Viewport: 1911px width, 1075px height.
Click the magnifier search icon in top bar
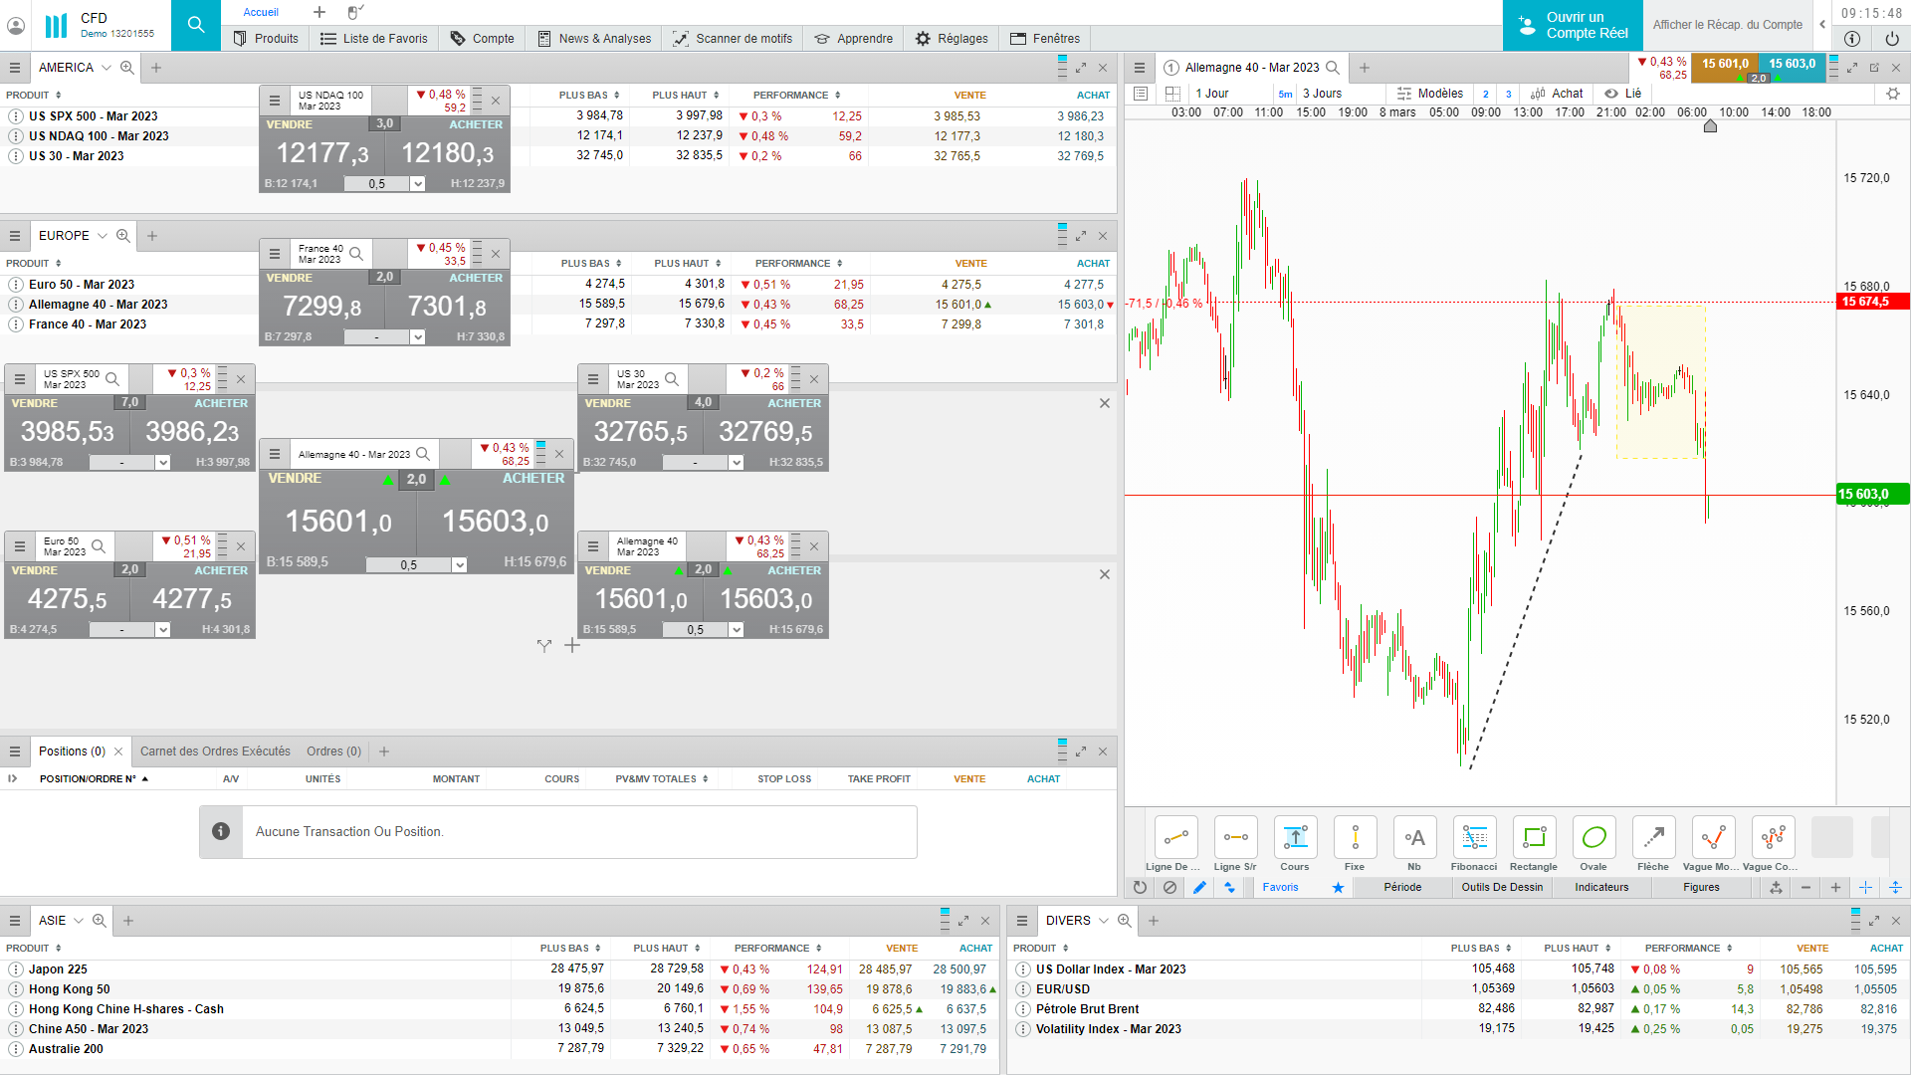pyautogui.click(x=196, y=25)
